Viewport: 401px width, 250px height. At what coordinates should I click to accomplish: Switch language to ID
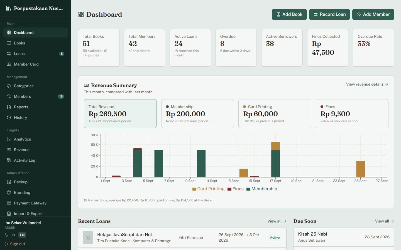[x=13, y=235]
